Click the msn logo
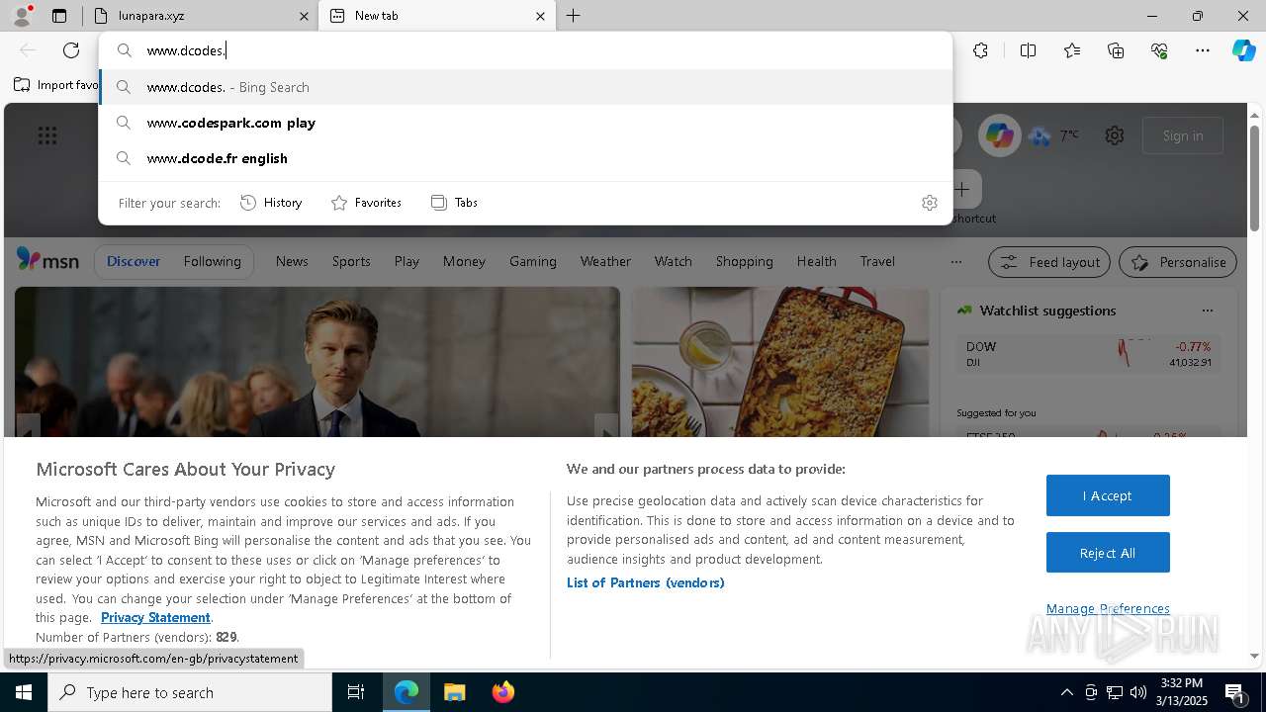 tap(47, 260)
